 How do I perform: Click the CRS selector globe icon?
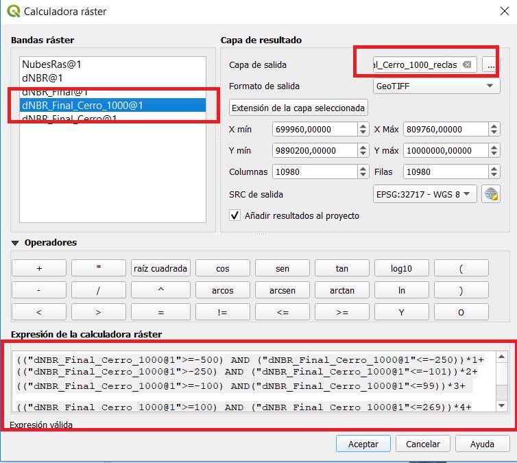(491, 194)
